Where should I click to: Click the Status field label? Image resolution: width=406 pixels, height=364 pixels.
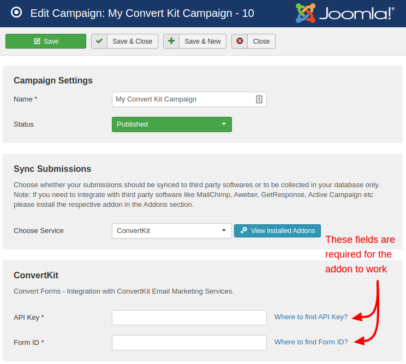[x=23, y=124]
